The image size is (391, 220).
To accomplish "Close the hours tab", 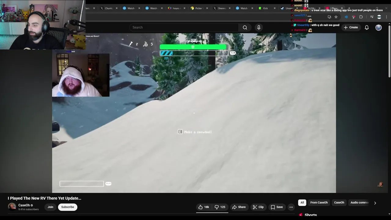I will [184, 8].
